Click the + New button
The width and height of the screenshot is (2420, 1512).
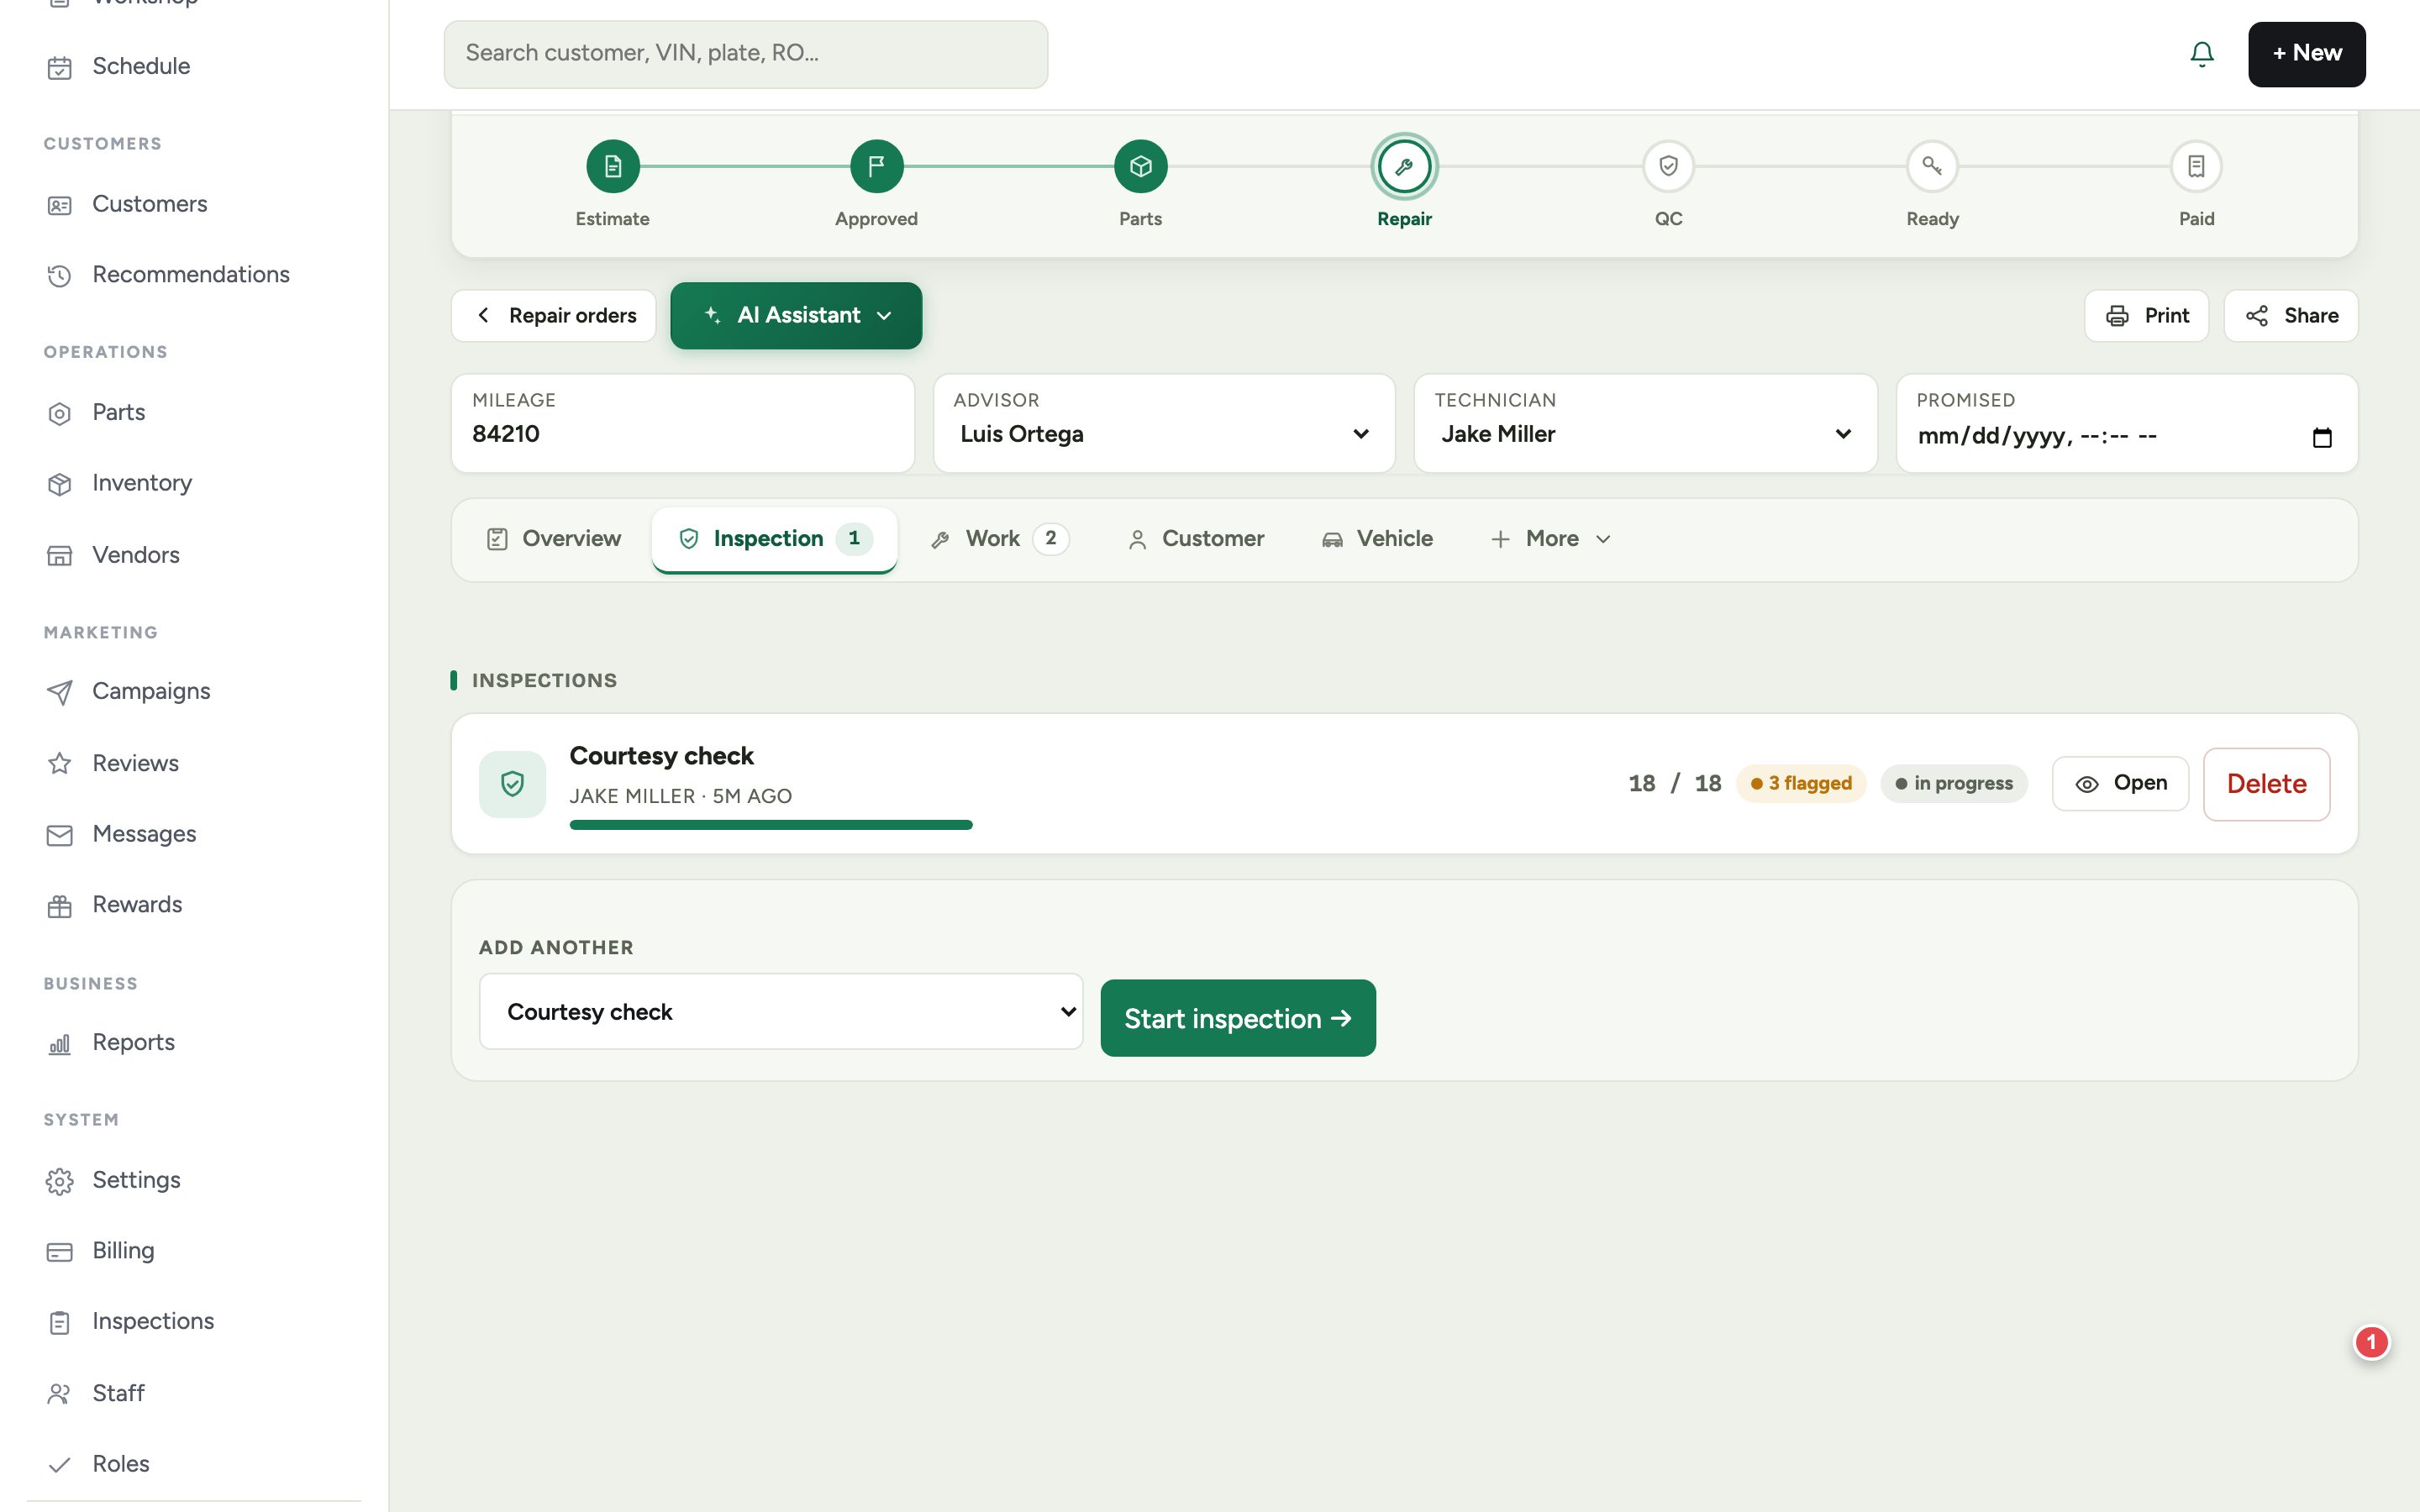tap(2306, 54)
